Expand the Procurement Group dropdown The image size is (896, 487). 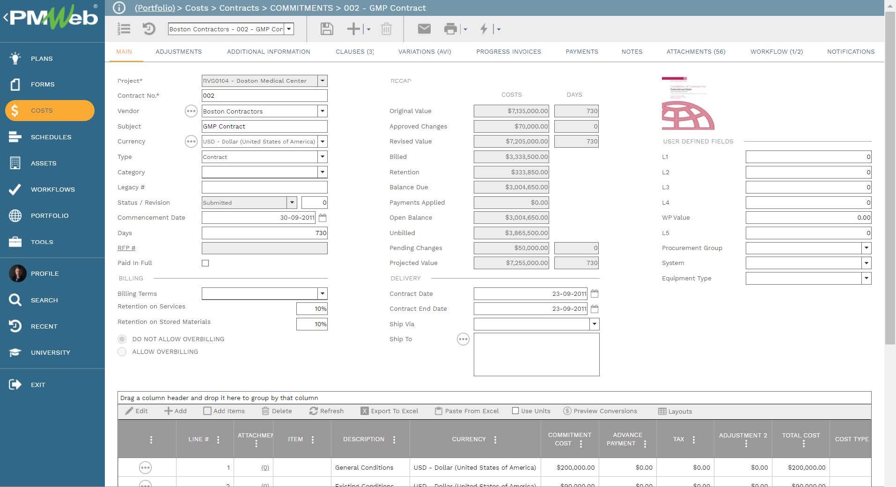(866, 248)
